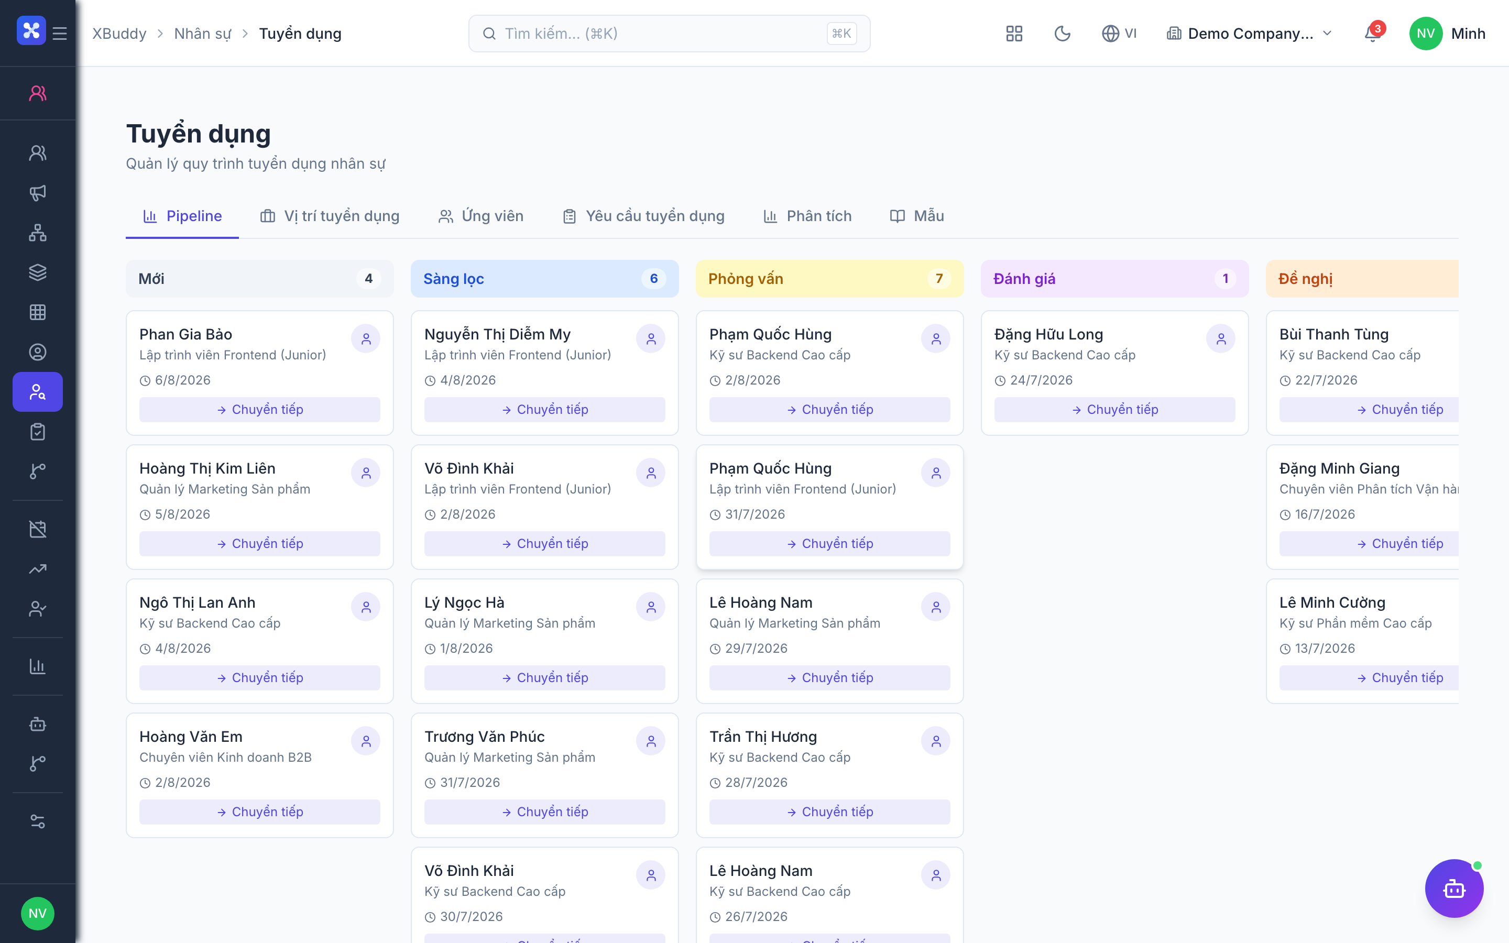Click Nguyễn Thị Diễm My's profile icon
The width and height of the screenshot is (1509, 943).
pos(651,338)
